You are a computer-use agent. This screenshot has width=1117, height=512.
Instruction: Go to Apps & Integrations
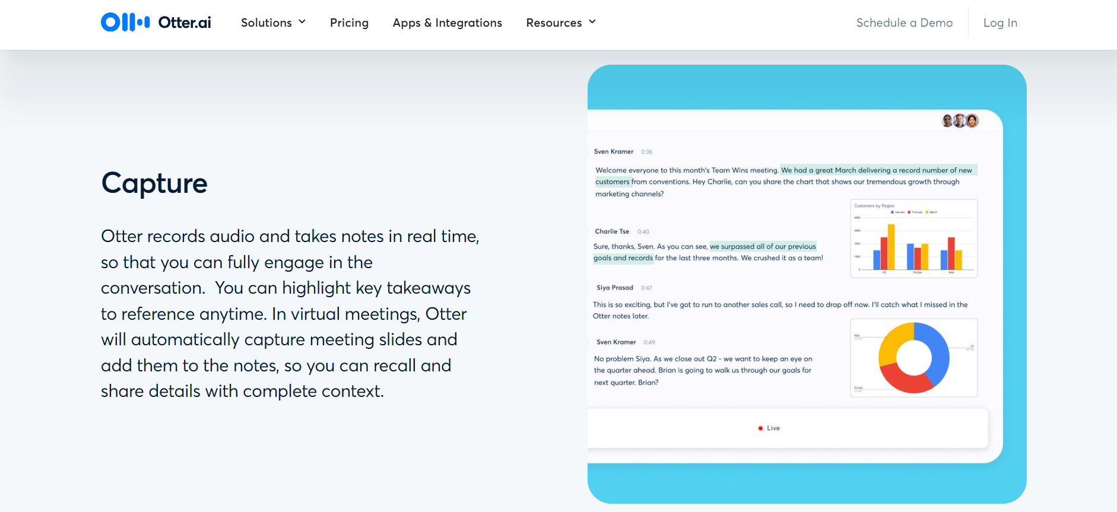(x=447, y=23)
